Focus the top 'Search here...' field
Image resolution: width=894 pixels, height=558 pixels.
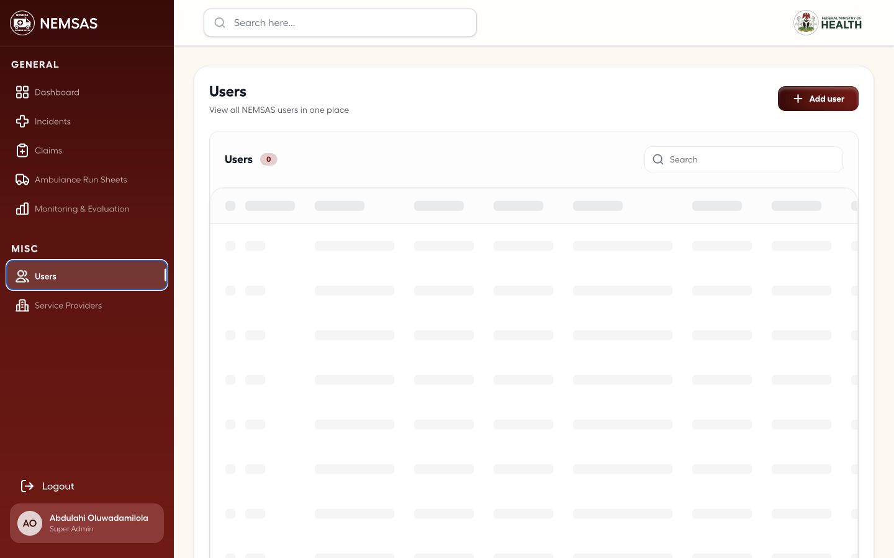point(340,23)
